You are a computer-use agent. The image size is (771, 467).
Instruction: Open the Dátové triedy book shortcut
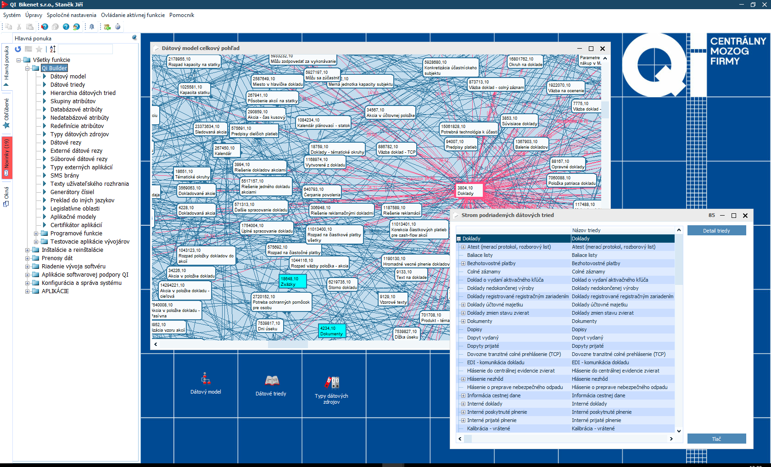pyautogui.click(x=271, y=384)
